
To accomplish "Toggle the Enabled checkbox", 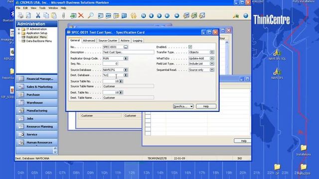I will coord(190,47).
